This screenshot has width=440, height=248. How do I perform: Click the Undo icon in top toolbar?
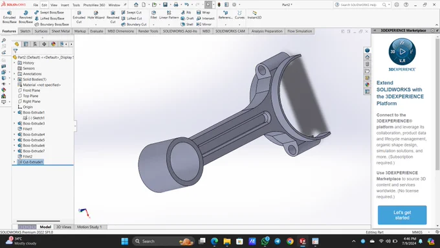coord(186,5)
